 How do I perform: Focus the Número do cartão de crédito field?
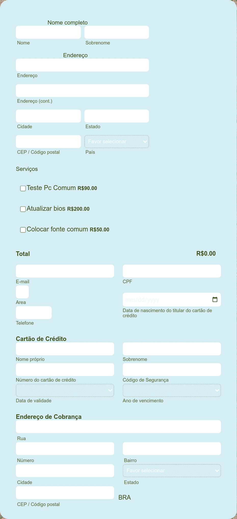click(x=65, y=369)
